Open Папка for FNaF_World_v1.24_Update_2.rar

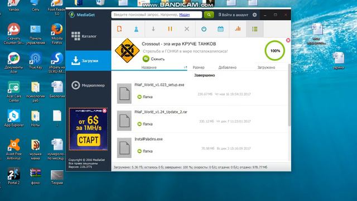[145, 124]
